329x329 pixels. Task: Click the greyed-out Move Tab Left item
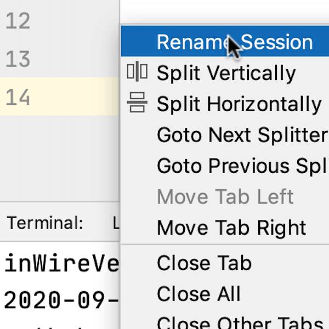point(225,197)
